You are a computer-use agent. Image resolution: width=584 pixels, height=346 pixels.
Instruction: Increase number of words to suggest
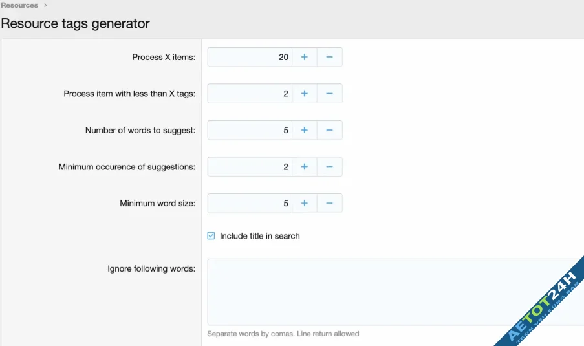304,130
